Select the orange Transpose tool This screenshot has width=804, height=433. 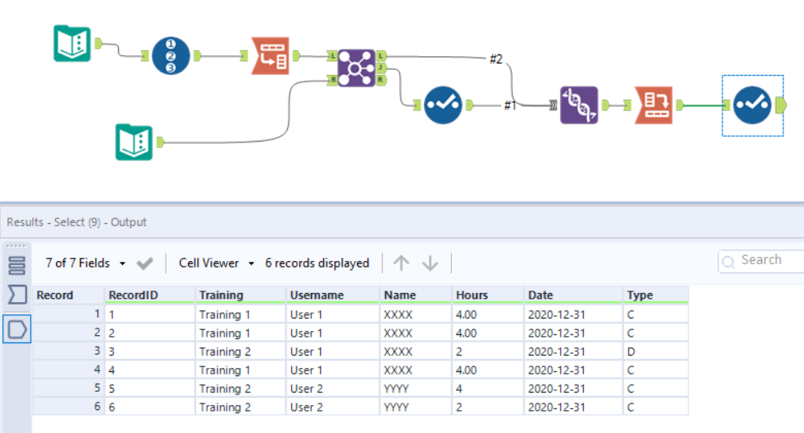pos(270,56)
